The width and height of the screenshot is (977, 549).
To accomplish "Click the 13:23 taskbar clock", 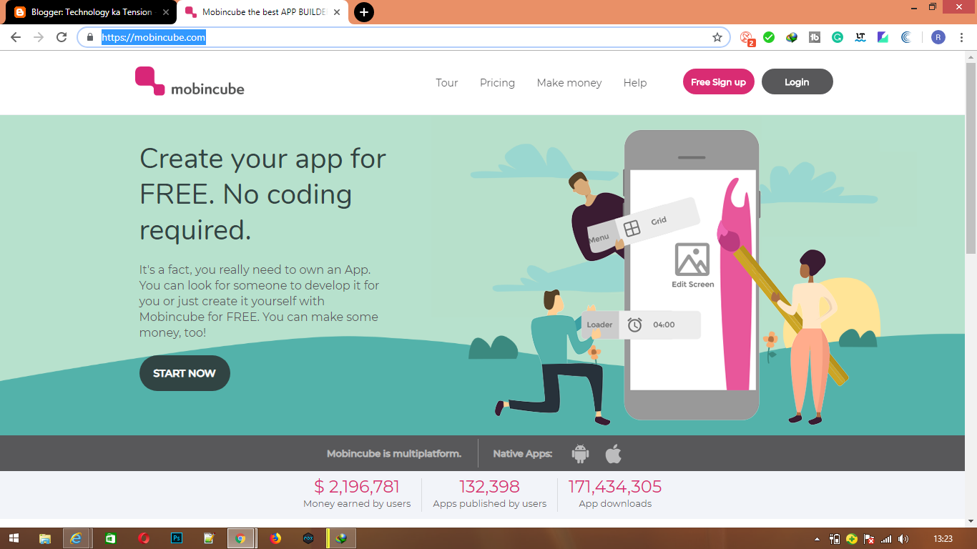I will coord(943,539).
